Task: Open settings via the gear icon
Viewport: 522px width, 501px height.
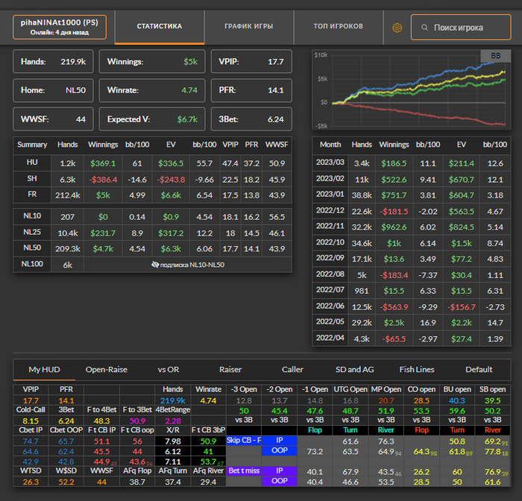Action: [x=397, y=28]
